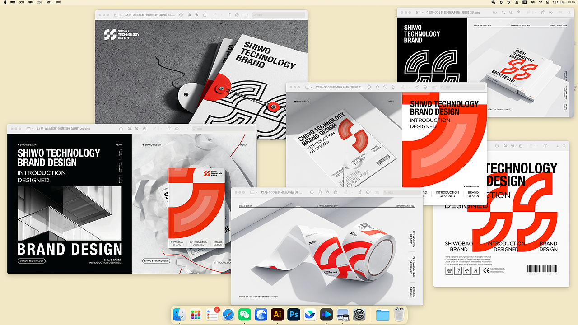Open the info inspector in the 33.png window
The height and width of the screenshot is (325, 578).
coord(495,12)
